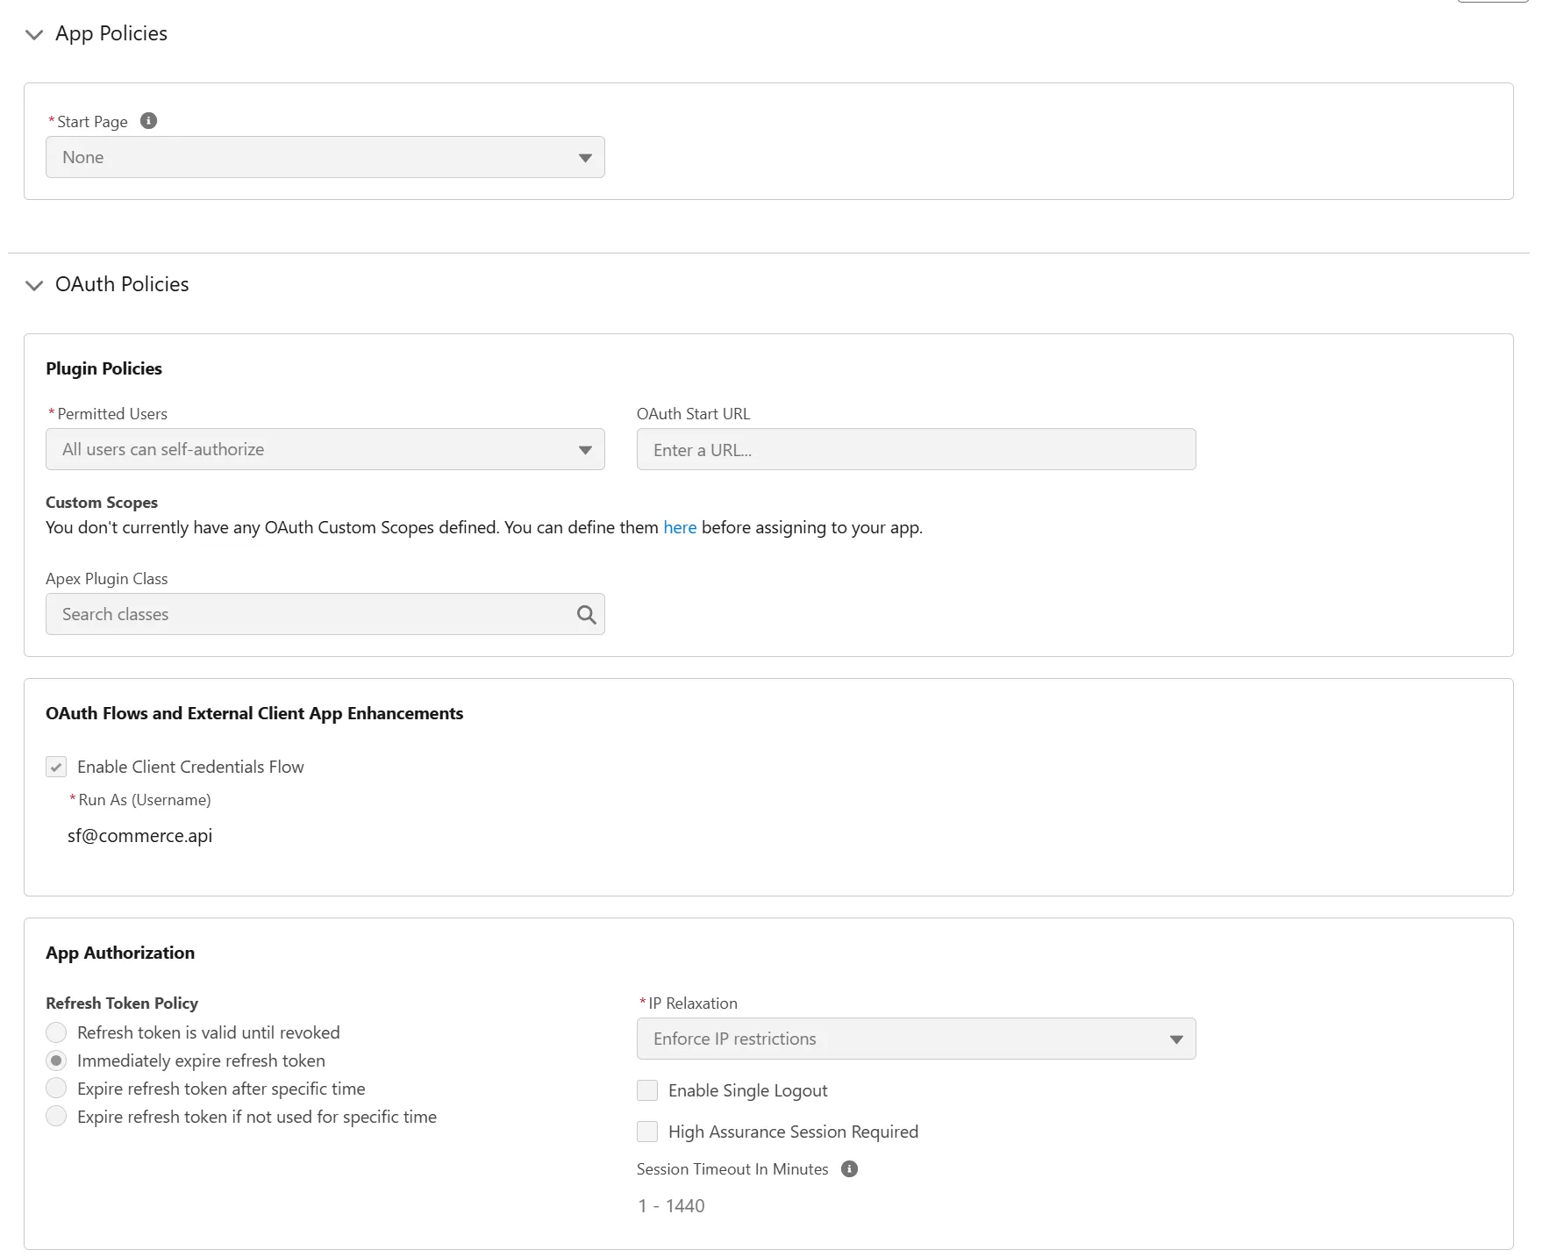Click the App Authorization heading
This screenshot has height=1257, width=1542.
point(120,953)
